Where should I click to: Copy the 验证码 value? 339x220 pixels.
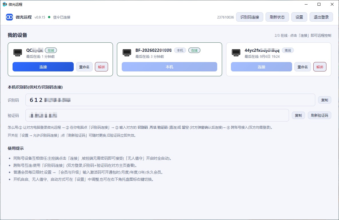(298, 115)
